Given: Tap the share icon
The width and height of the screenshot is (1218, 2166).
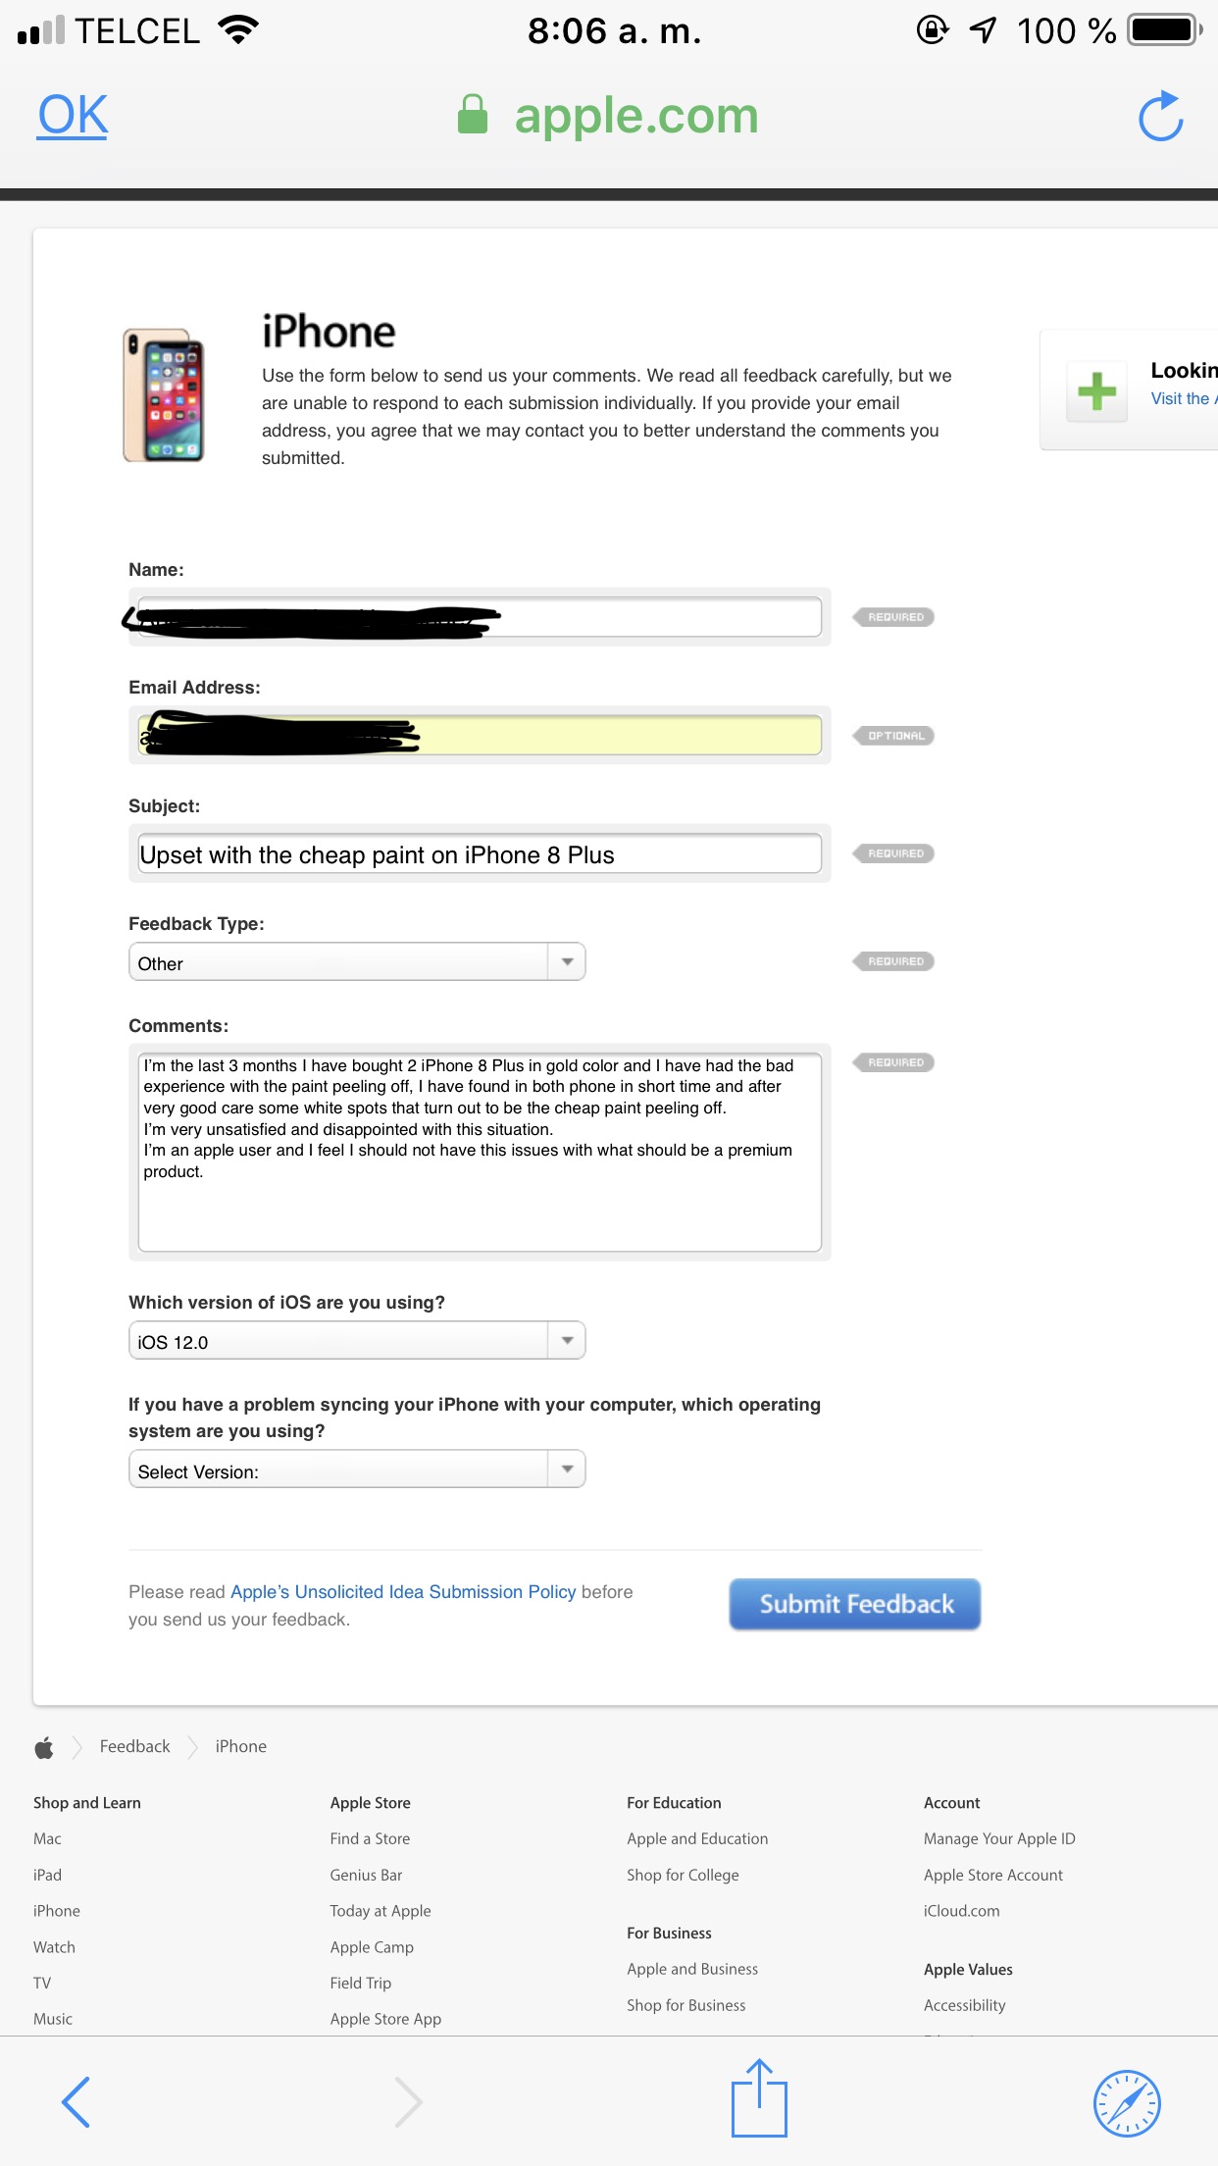Looking at the screenshot, I should point(759,2099).
